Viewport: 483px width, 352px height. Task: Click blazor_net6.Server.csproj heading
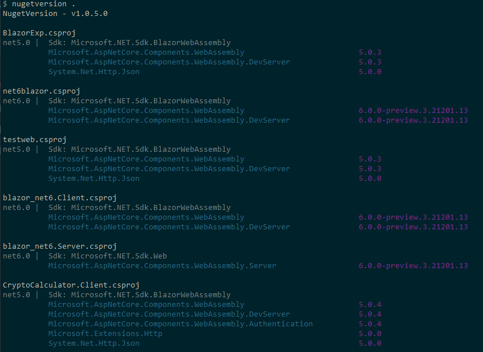[60, 246]
